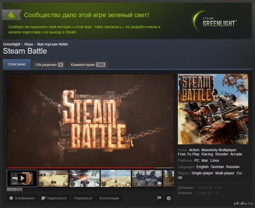The height and width of the screenshot is (208, 255).
Task: Click the thumbnail strip horizontal scrollbar
Action: [15, 189]
